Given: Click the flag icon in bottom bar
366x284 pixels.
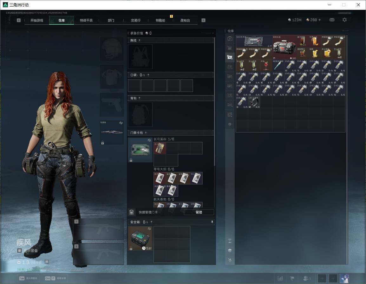Looking at the screenshot, I should pos(292,278).
